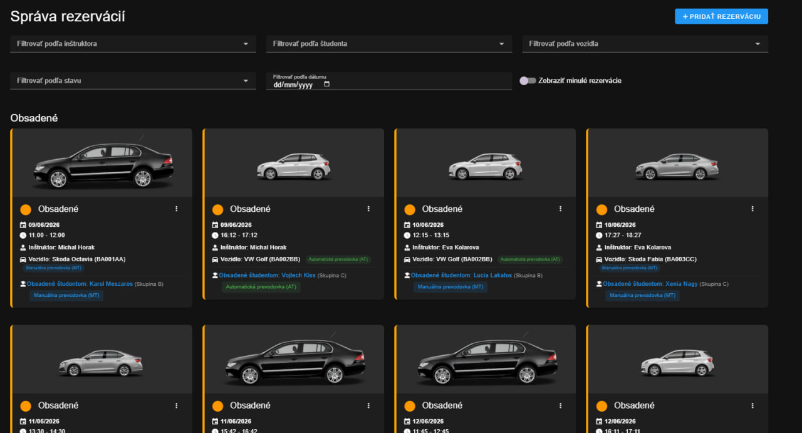Click the time text 17:27 - 18:27
The width and height of the screenshot is (802, 433).
point(623,235)
